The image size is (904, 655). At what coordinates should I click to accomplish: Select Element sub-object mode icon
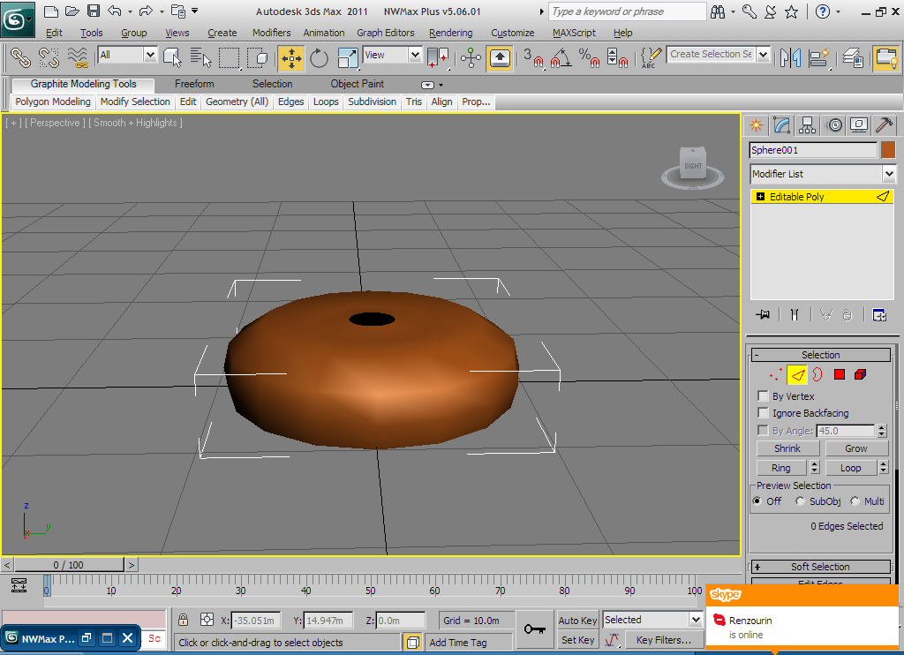(860, 375)
